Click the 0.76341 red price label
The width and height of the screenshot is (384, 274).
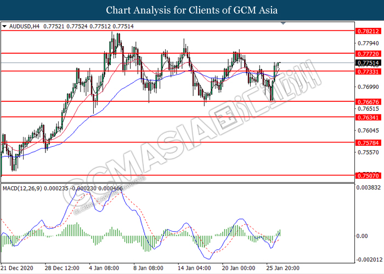[368, 117]
